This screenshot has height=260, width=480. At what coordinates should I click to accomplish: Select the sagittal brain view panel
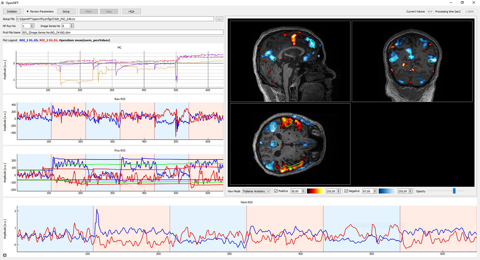[x=290, y=61]
